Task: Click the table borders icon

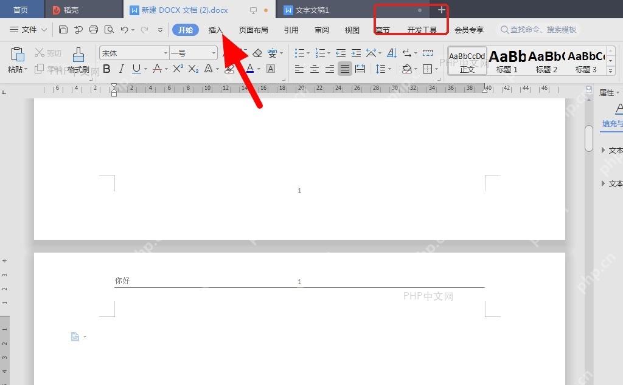Action: tap(427, 69)
